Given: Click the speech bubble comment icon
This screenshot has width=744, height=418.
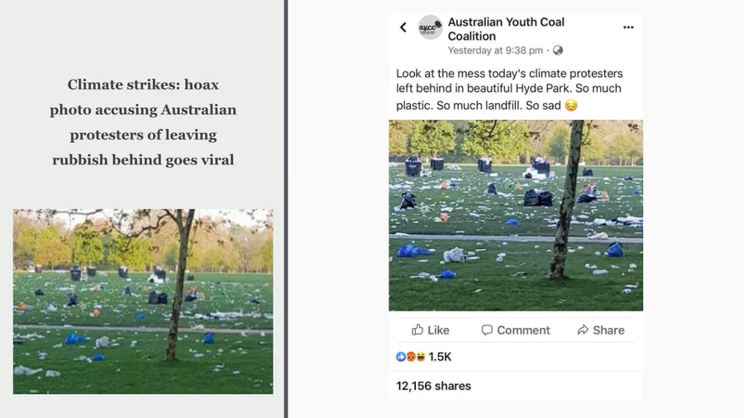Looking at the screenshot, I should (487, 330).
